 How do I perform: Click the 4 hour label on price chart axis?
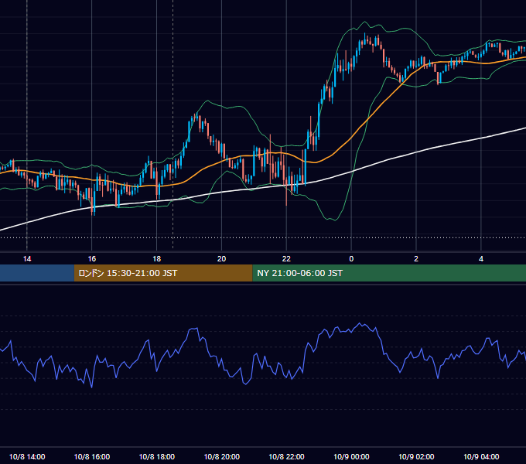pyautogui.click(x=481, y=259)
